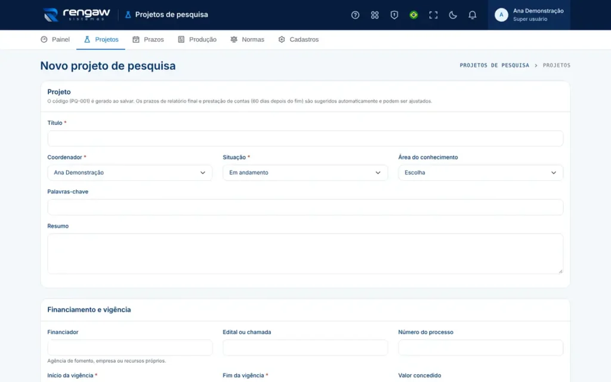
Task: Click the breadcrumb chevron separator
Action: 536,66
